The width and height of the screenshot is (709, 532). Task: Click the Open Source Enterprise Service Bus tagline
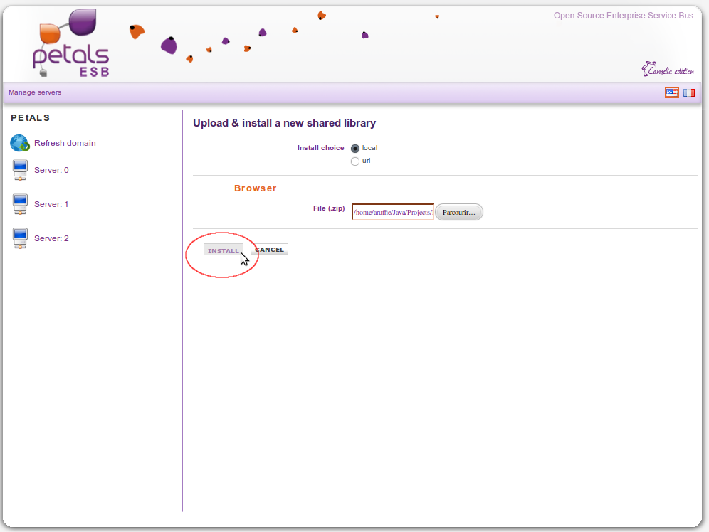[623, 16]
